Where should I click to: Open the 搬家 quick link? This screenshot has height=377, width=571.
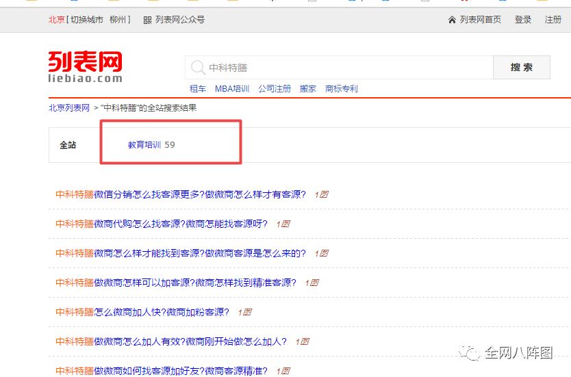point(307,89)
